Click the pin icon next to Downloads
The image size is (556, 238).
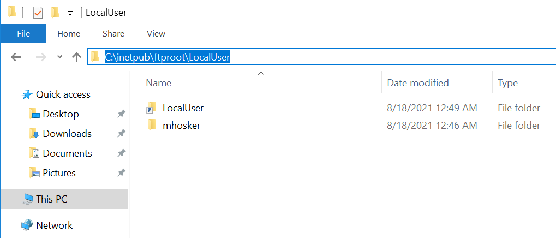(x=122, y=134)
